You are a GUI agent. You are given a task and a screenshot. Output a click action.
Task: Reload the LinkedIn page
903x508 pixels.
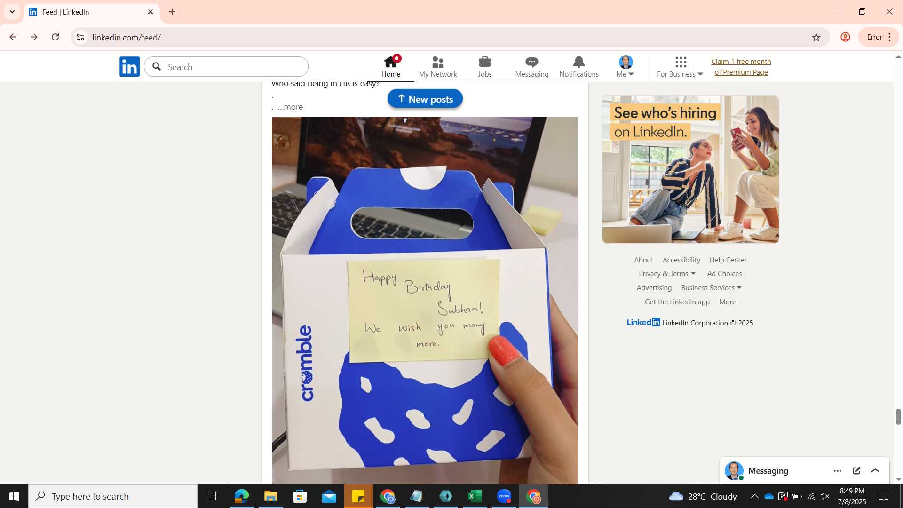click(x=55, y=37)
